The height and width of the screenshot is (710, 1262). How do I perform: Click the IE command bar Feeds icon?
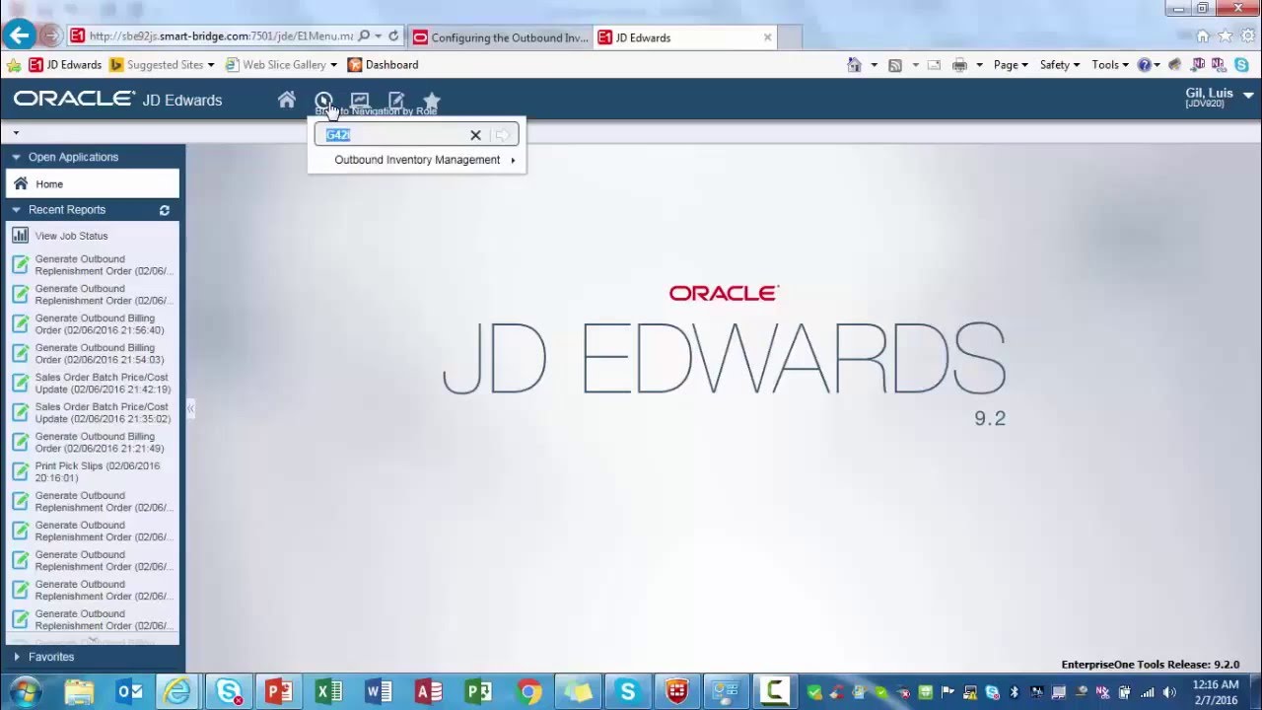tap(895, 65)
